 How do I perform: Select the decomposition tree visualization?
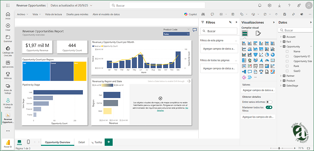244,72
